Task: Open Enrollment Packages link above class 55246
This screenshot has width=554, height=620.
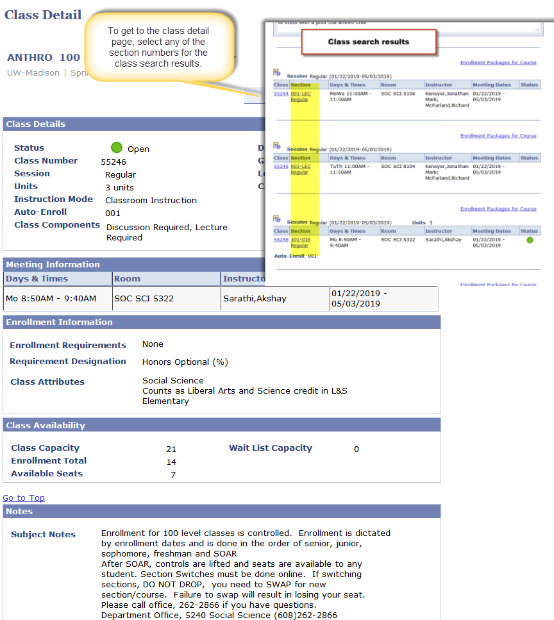Action: point(498,209)
